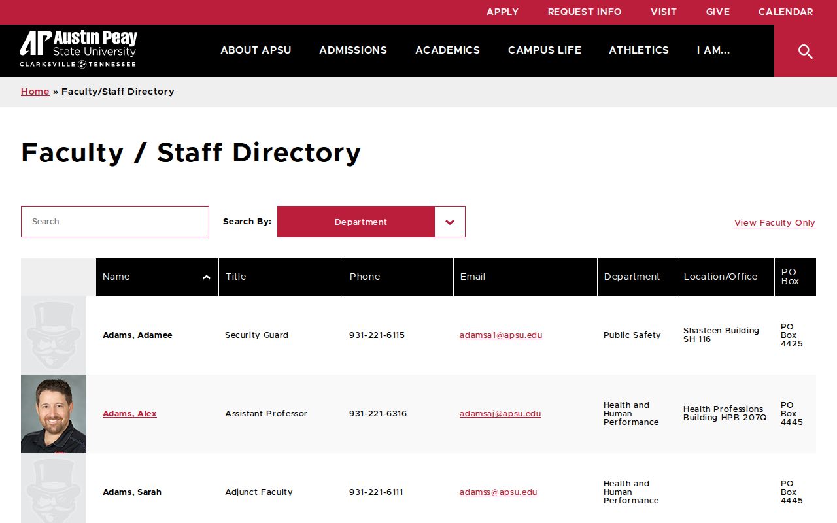Click PO Box 4425 cell
Screen dimensions: 837x523
[x=792, y=335]
